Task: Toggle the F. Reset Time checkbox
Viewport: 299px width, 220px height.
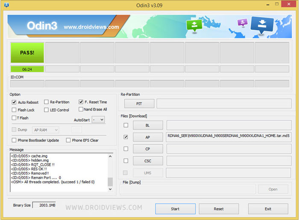Action: 81,102
